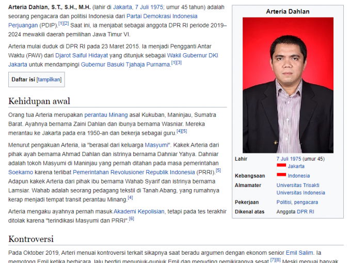
Task: Open the Jakarta link in intro sentence
Action: [122, 7]
